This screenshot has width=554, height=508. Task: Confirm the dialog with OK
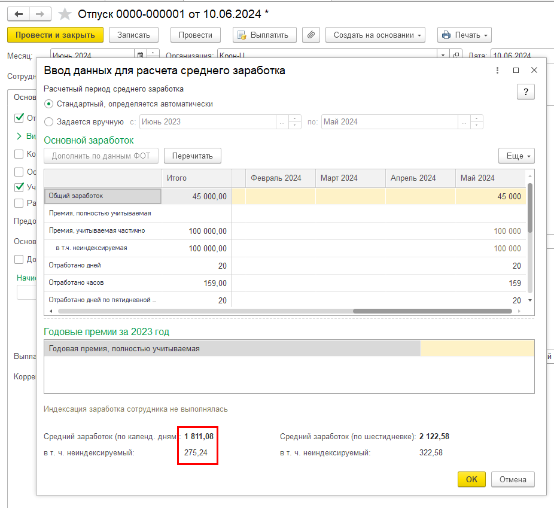click(x=471, y=479)
